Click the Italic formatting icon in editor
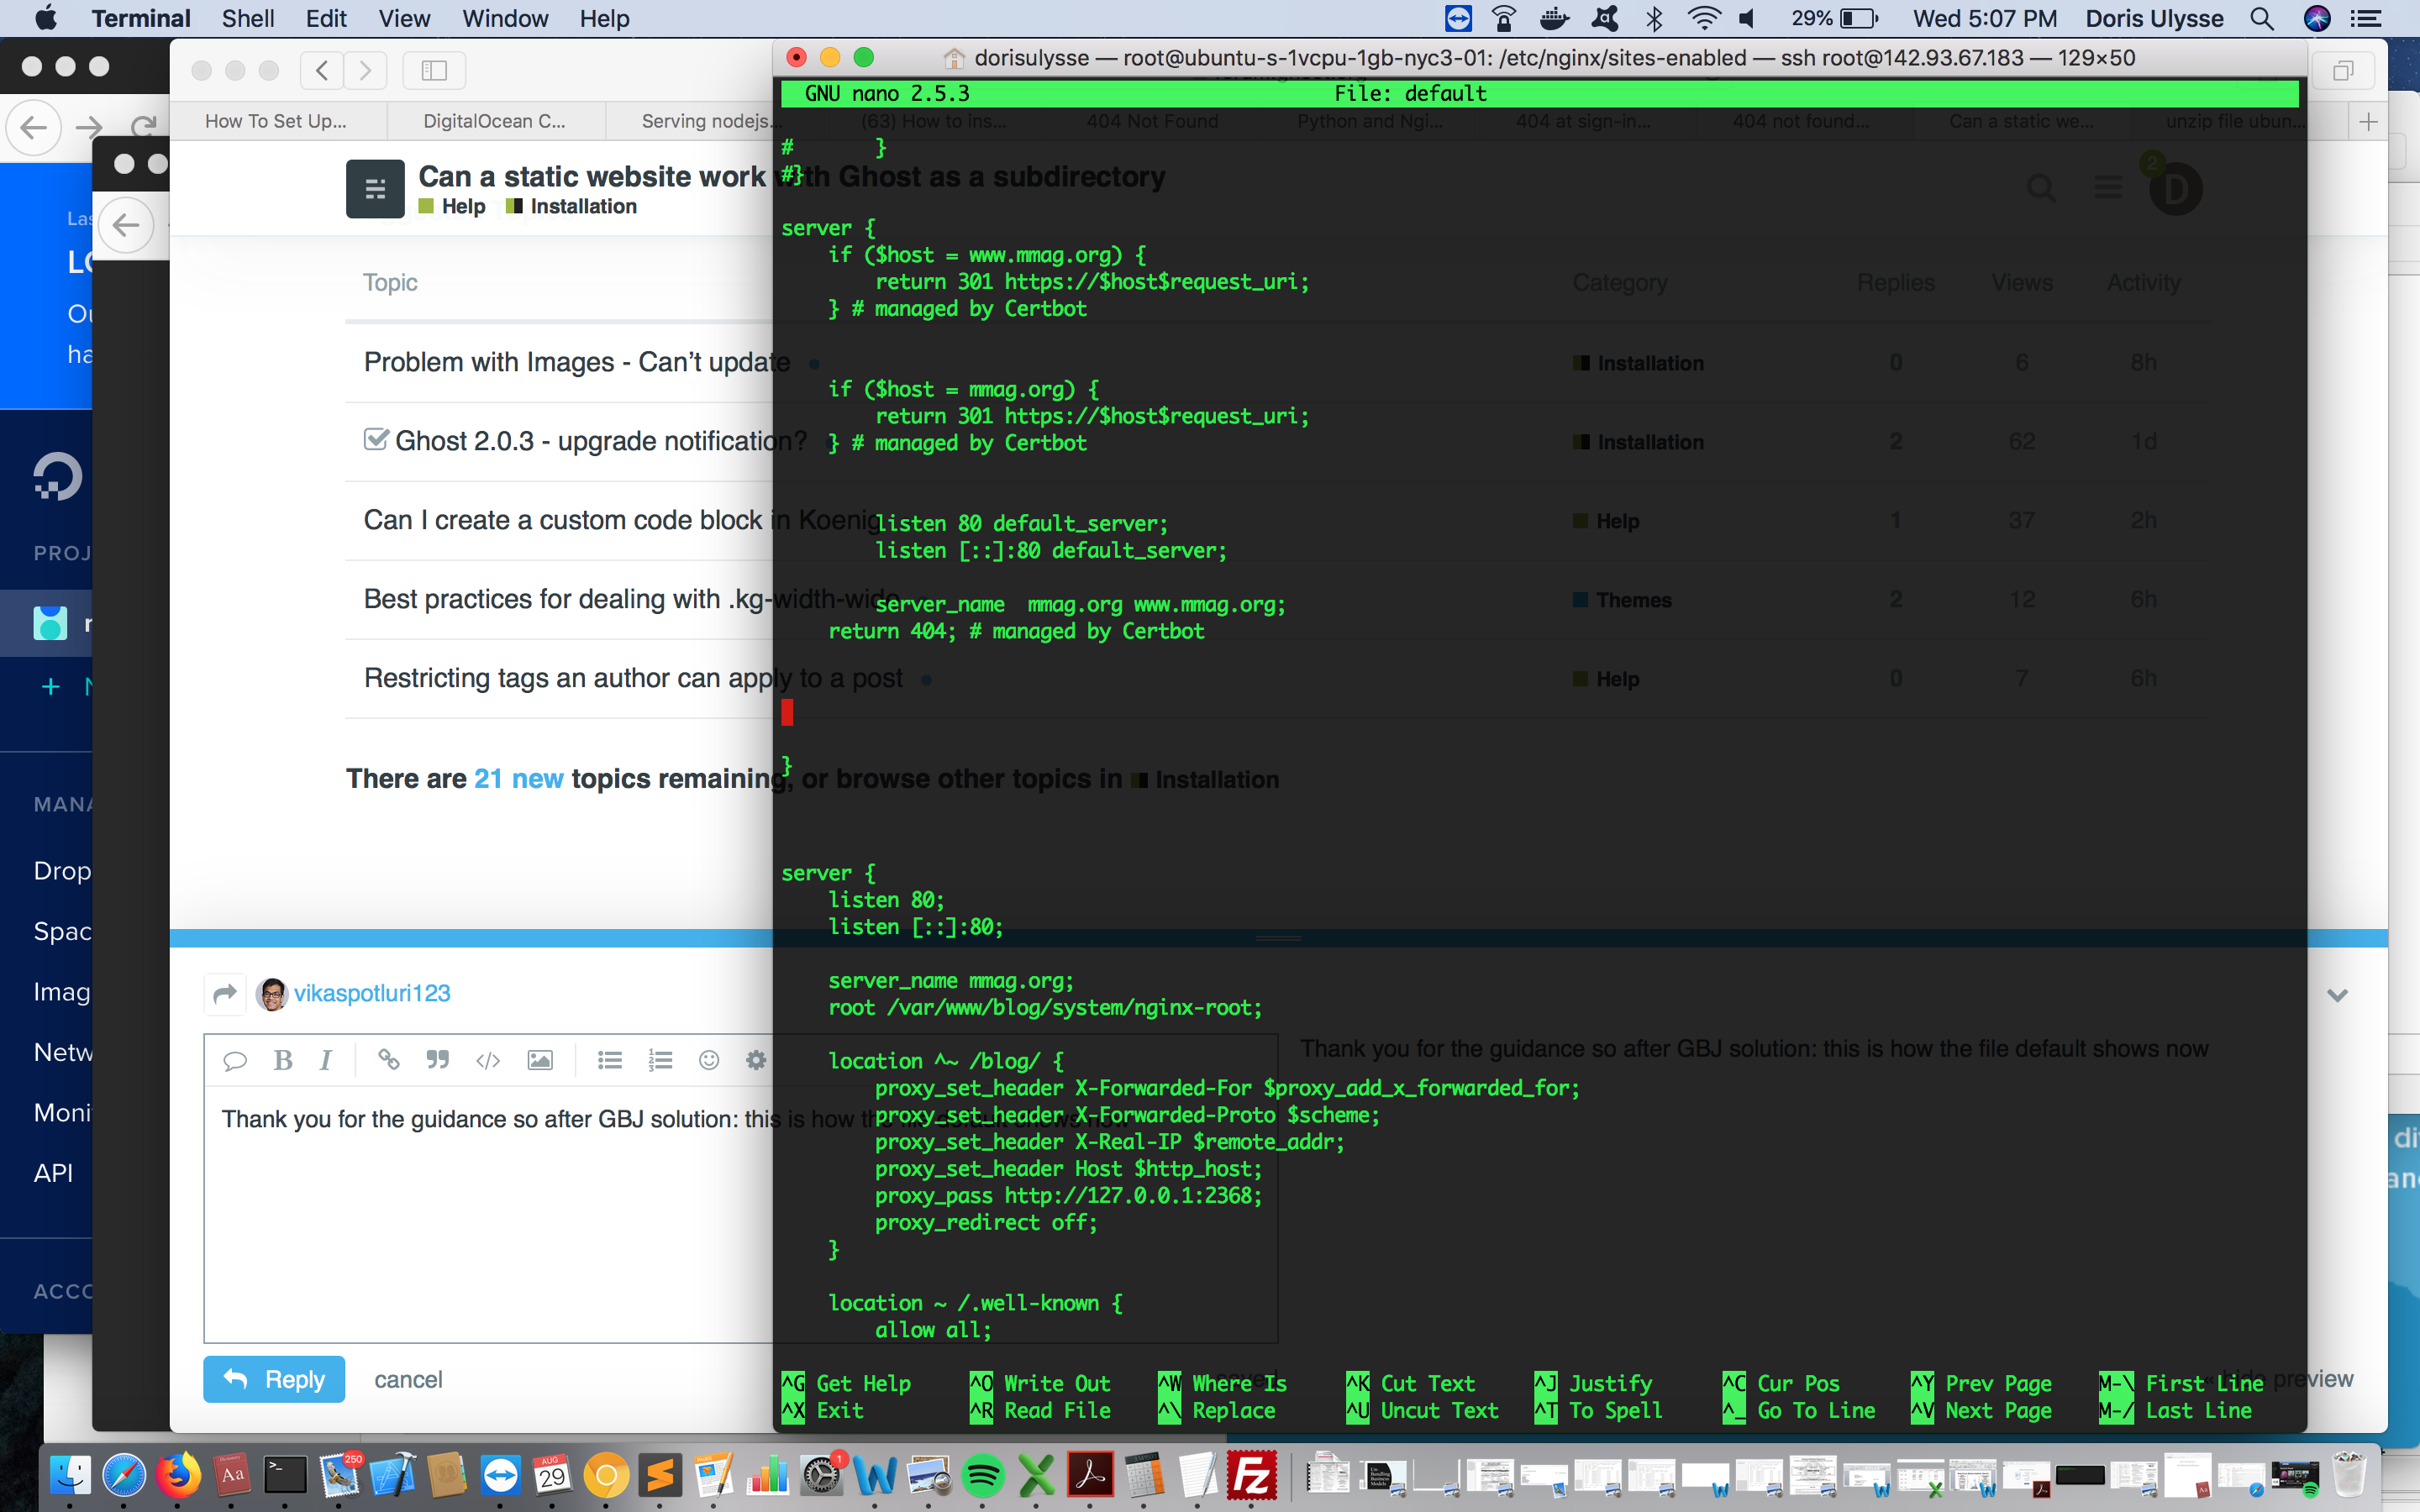2420x1512 pixels. pyautogui.click(x=326, y=1060)
